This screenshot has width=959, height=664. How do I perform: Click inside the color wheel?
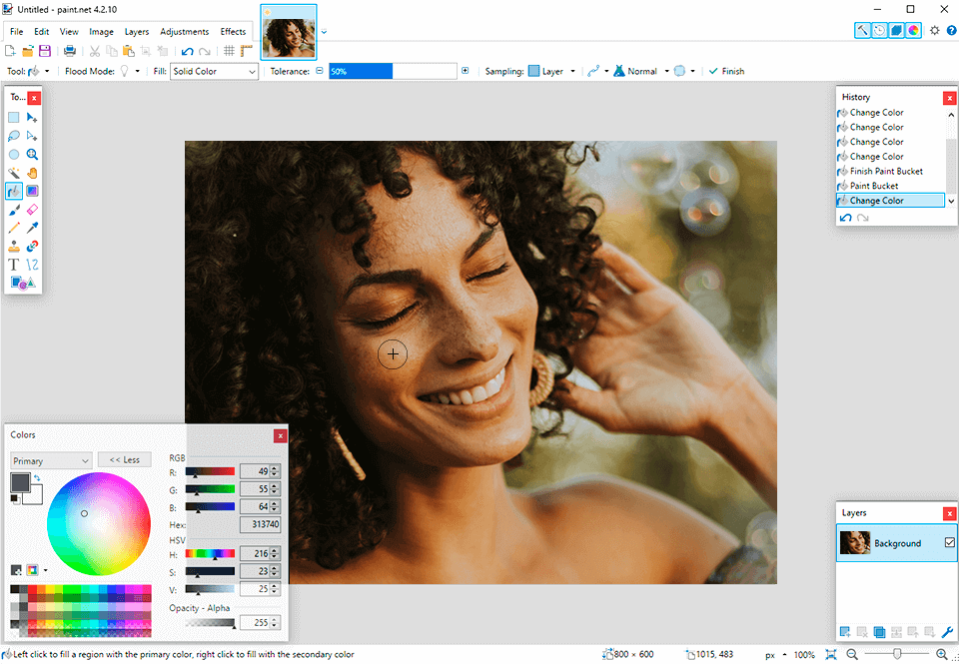pos(99,524)
